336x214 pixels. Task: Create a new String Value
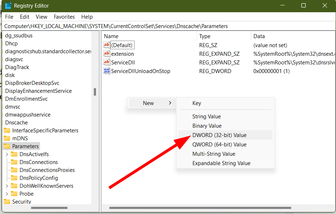pos(226,117)
